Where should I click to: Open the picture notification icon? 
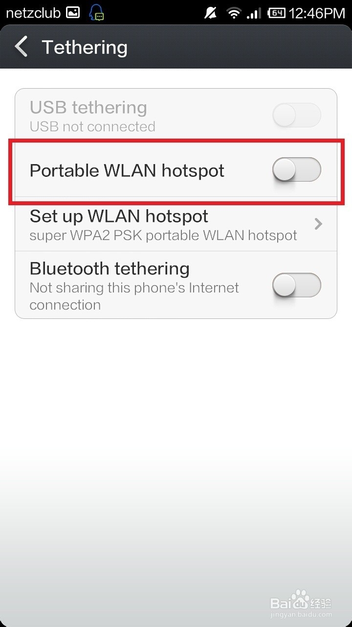pyautogui.click(x=73, y=13)
